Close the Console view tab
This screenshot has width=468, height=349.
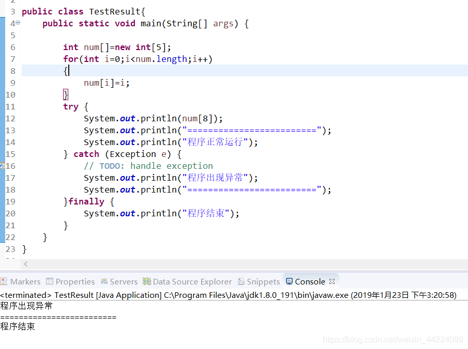click(332, 281)
